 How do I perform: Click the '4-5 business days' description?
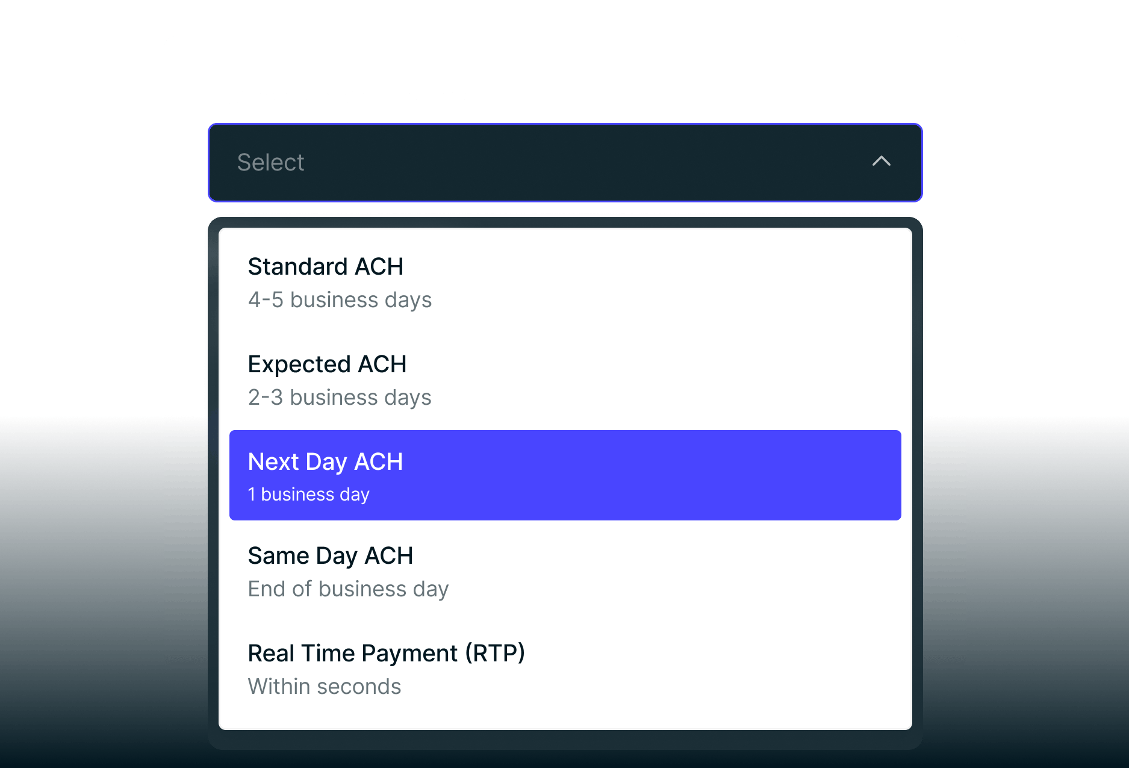[x=340, y=300]
